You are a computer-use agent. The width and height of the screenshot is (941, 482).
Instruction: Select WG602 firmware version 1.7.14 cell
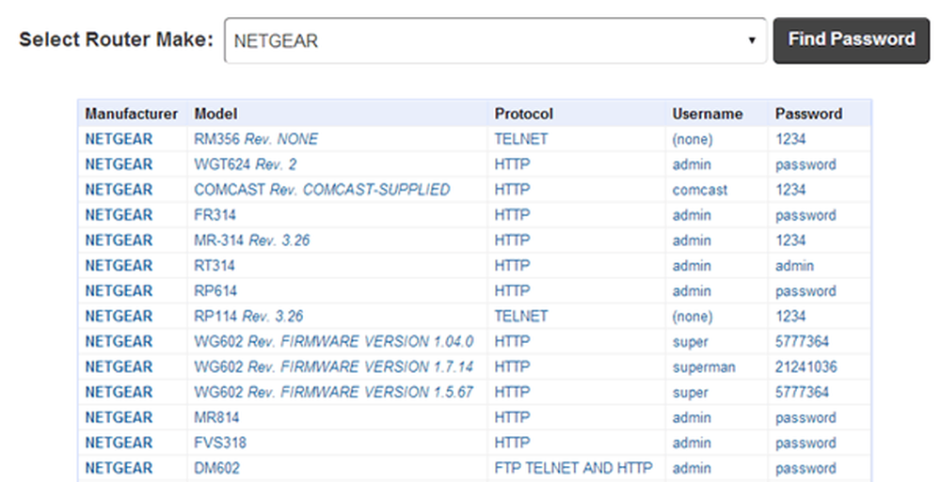(334, 366)
